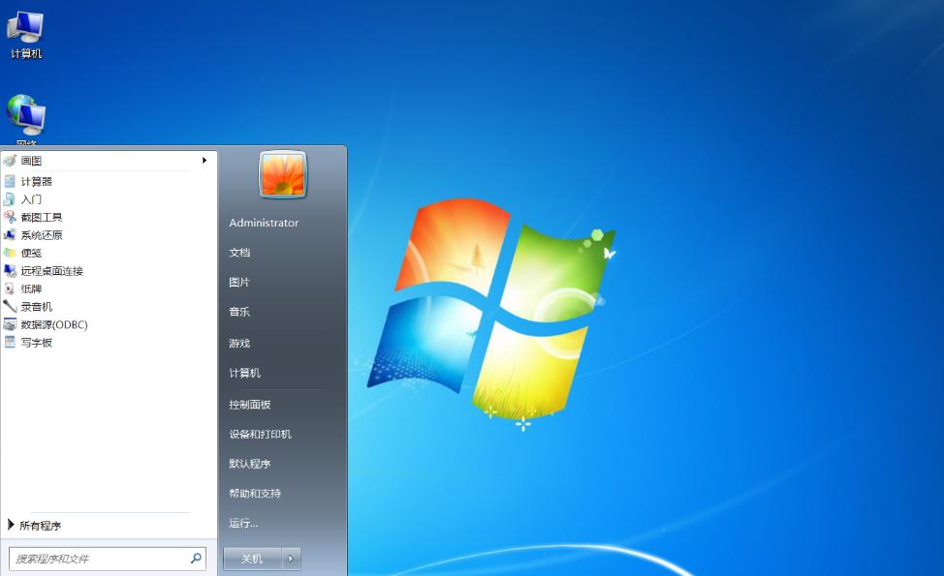Open Administrator personal folder link
The width and height of the screenshot is (944, 576).
tap(264, 223)
